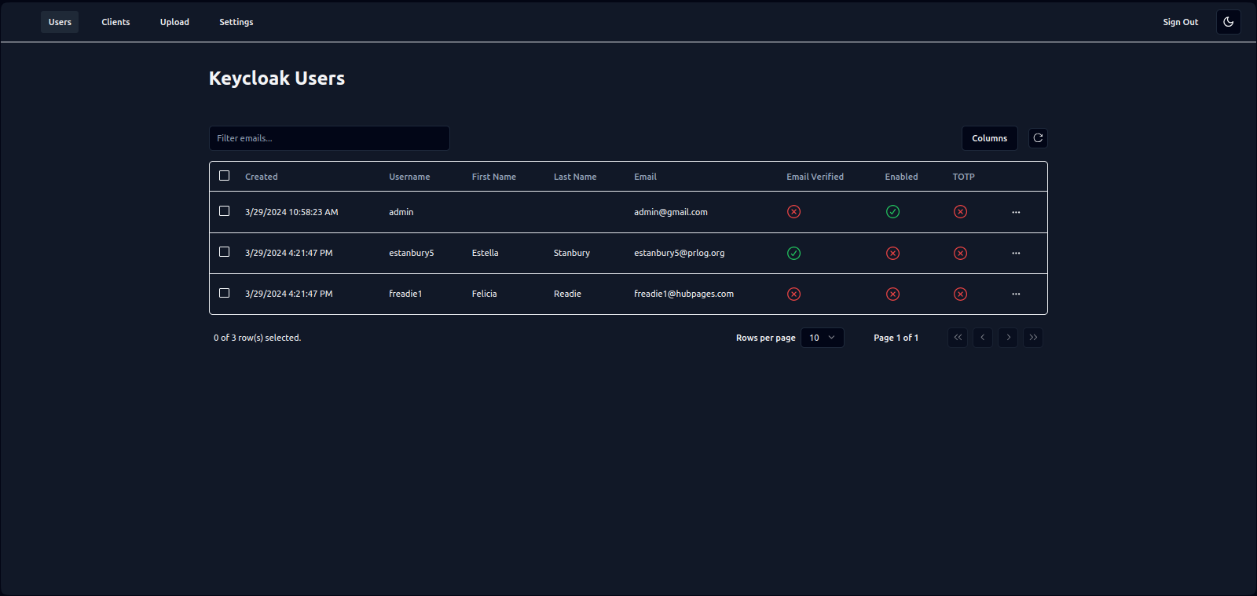The height and width of the screenshot is (596, 1257).
Task: Click the Email Verified column header
Action: click(815, 177)
